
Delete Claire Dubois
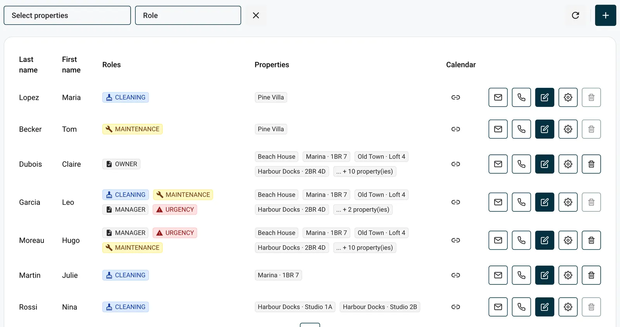(591, 164)
